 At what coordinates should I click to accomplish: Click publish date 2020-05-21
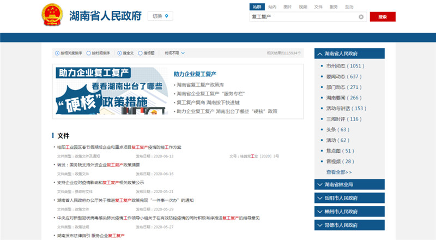163,191
